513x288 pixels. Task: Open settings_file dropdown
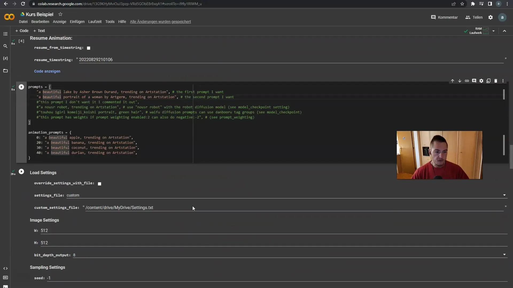click(x=287, y=195)
